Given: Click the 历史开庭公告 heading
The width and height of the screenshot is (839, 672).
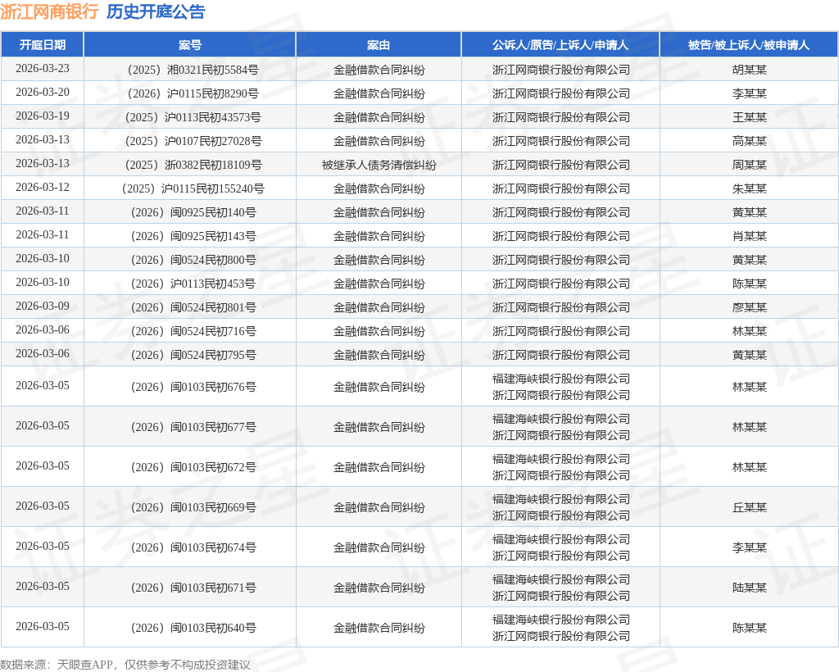Looking at the screenshot, I should click(156, 11).
